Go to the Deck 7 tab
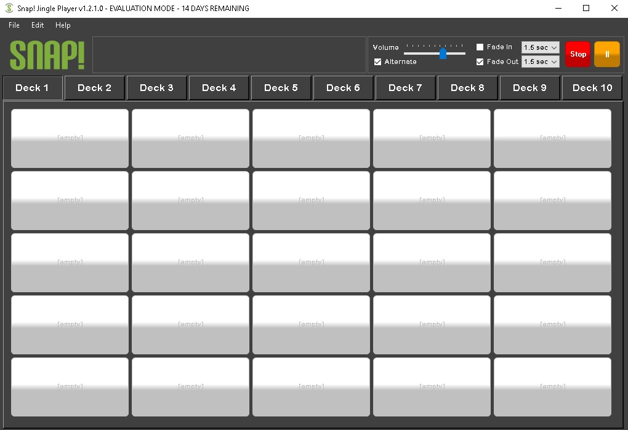 click(405, 88)
